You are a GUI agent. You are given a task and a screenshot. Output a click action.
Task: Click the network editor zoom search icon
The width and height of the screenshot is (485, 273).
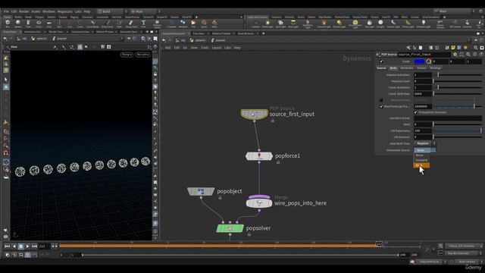tap(476, 48)
